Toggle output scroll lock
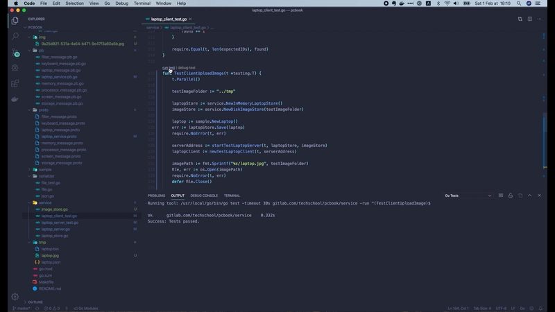 point(510,196)
